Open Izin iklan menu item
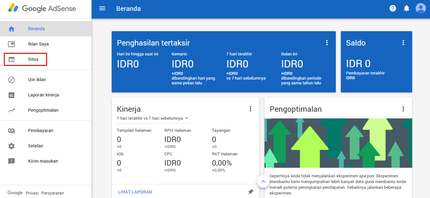The image size is (430, 198). pyautogui.click(x=46, y=80)
